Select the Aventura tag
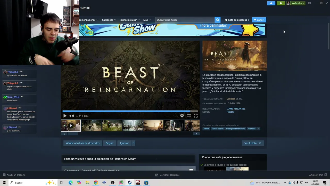This screenshot has width=330, height=186. (x=252, y=129)
